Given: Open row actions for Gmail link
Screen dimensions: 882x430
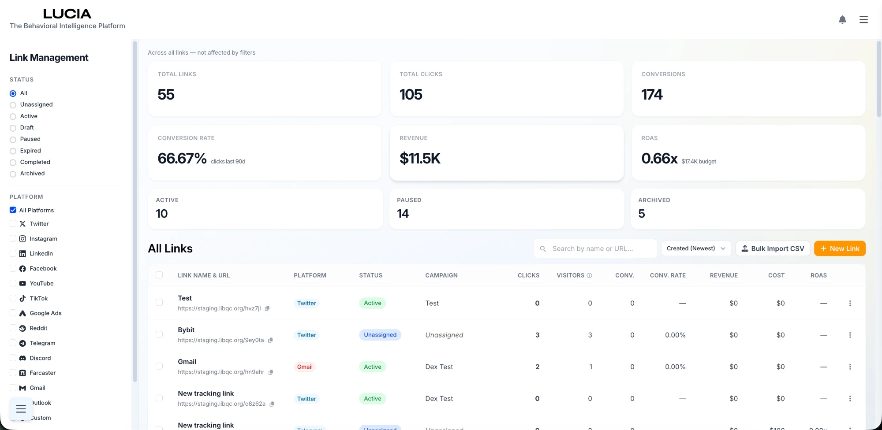Looking at the screenshot, I should pyautogui.click(x=850, y=367).
